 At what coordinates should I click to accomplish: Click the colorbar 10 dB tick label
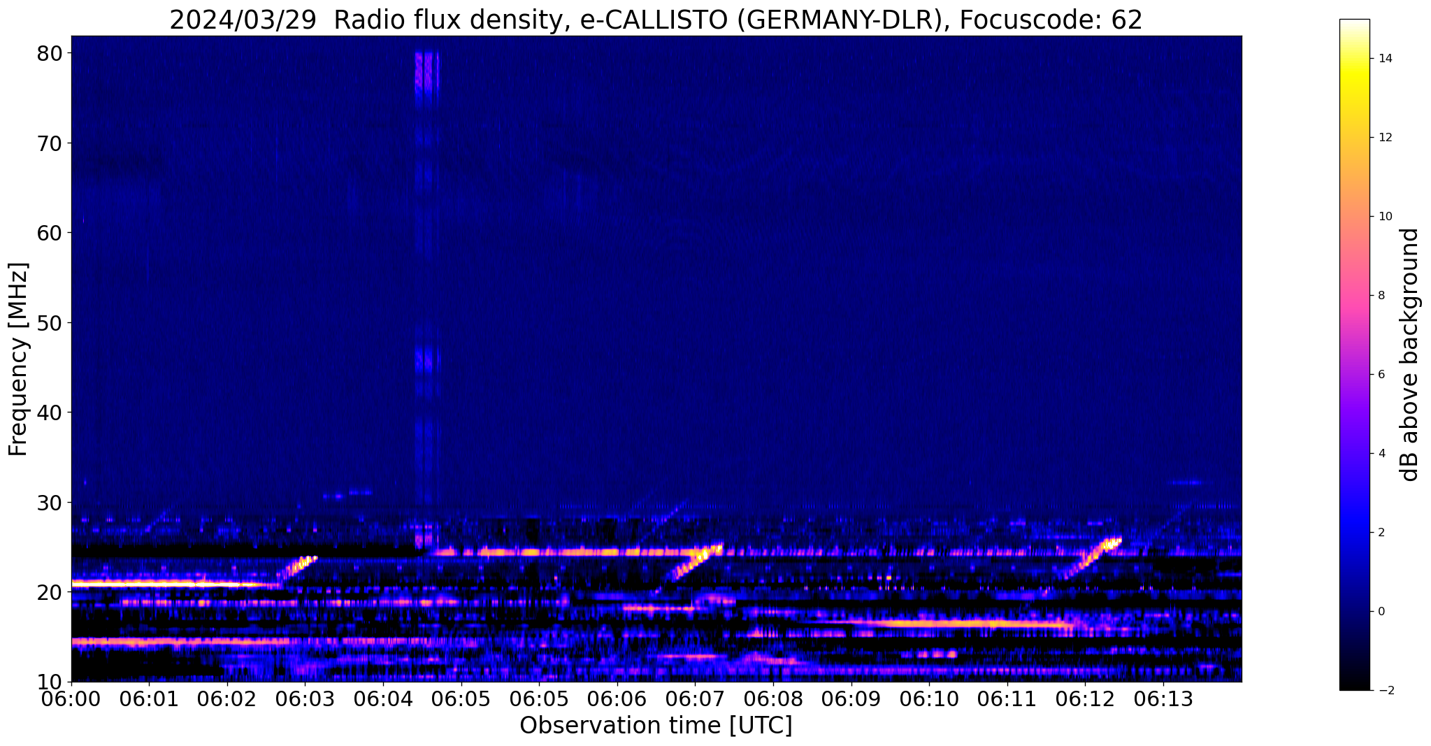[x=1385, y=217]
